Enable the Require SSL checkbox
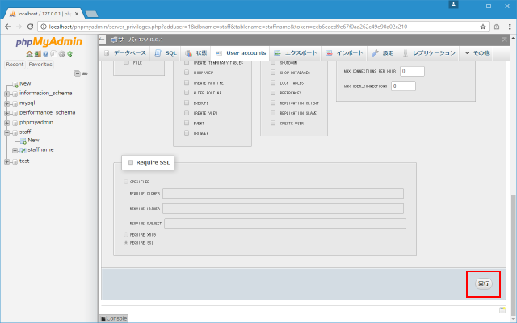This screenshot has width=517, height=323. [129, 162]
